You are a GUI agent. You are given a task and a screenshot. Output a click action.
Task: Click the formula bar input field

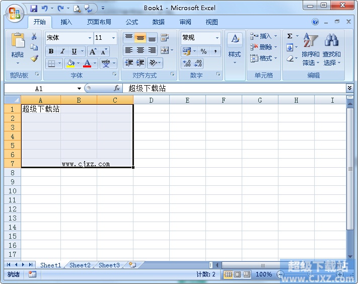tap(234, 88)
